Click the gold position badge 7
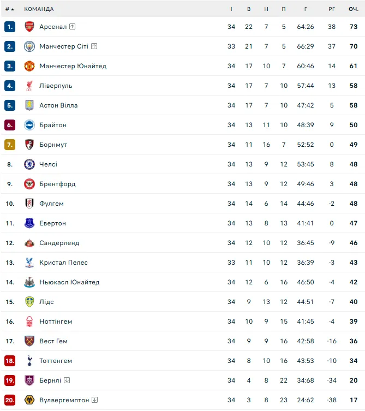365x411 pixels. [10, 145]
